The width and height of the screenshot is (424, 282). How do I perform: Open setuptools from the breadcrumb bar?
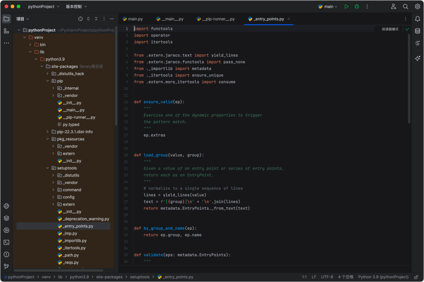click(x=140, y=277)
